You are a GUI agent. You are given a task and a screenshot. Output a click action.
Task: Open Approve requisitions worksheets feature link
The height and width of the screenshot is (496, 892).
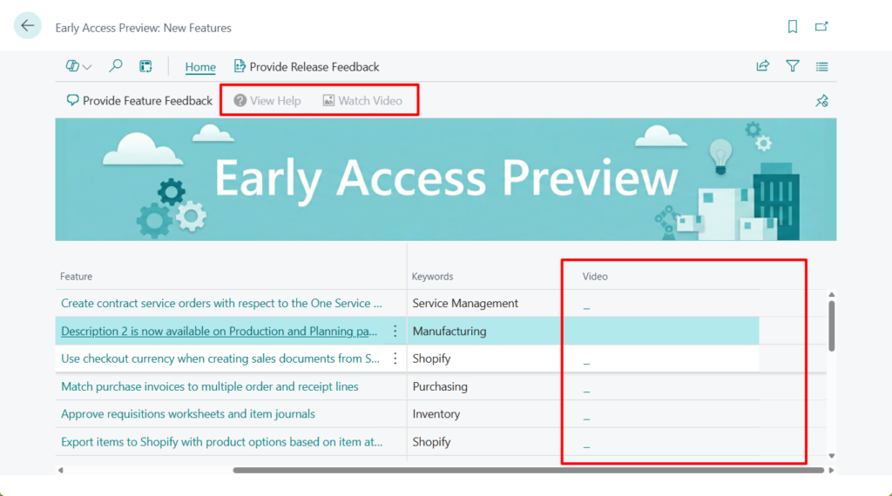(188, 414)
